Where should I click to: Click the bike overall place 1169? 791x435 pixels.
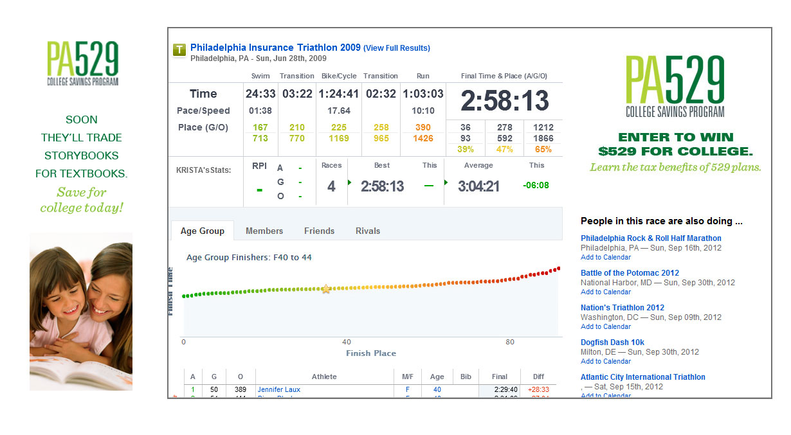[339, 138]
